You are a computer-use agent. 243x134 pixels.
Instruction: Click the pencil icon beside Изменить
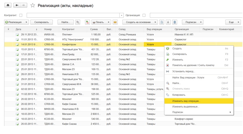(x=168, y=60)
